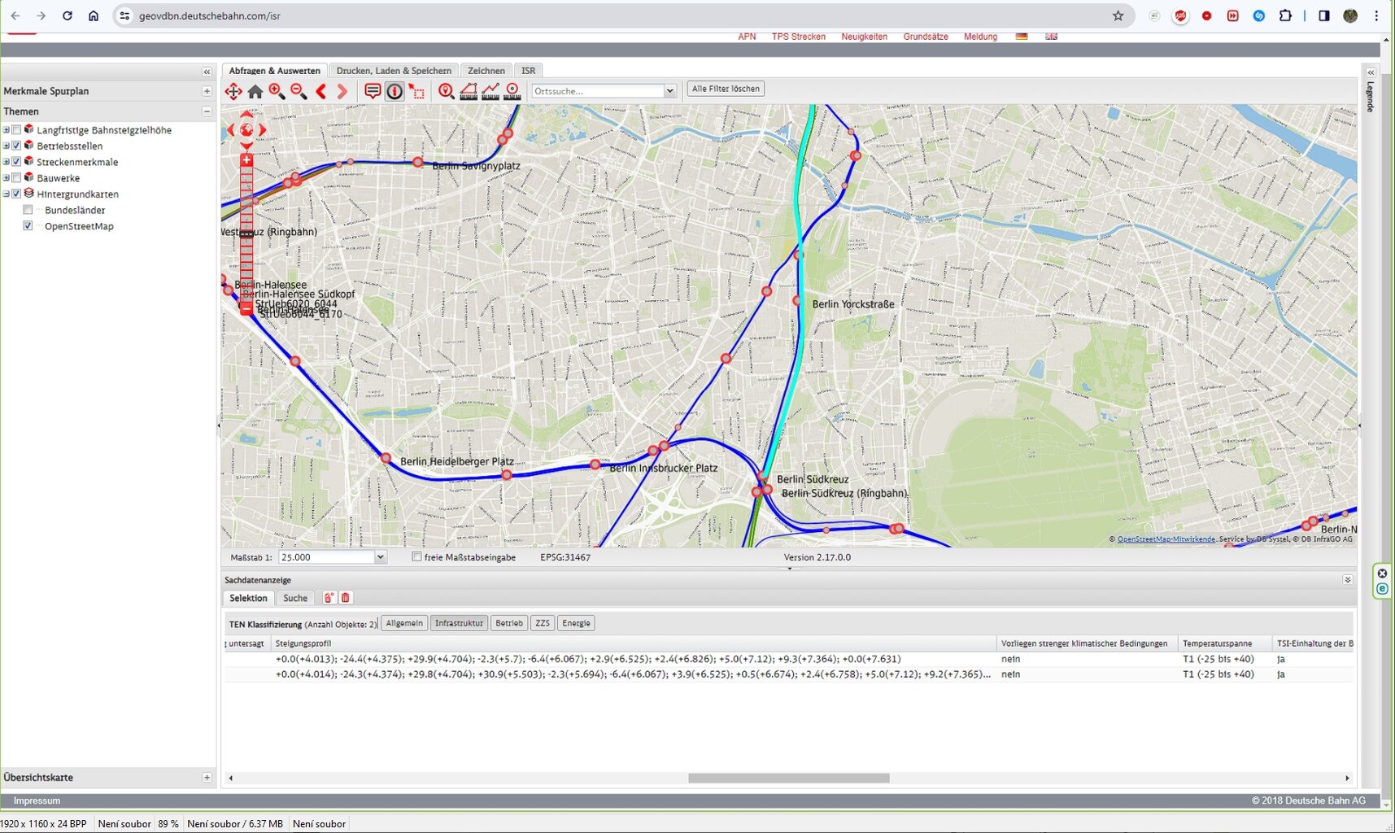Expand the Langfristige Bahnsteigzielhöhe tree node

click(7, 130)
